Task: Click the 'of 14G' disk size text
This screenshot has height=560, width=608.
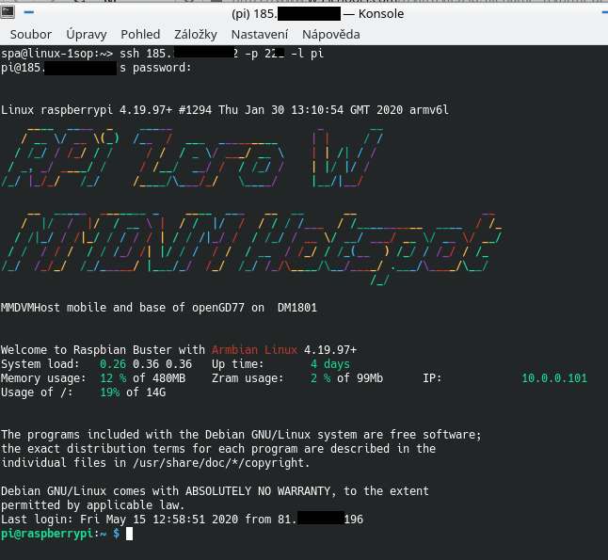Action: [146, 392]
